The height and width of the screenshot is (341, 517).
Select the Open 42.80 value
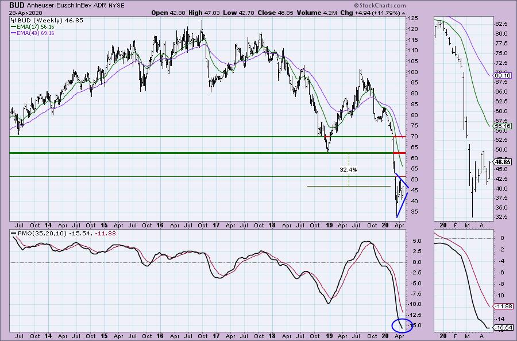(x=168, y=13)
